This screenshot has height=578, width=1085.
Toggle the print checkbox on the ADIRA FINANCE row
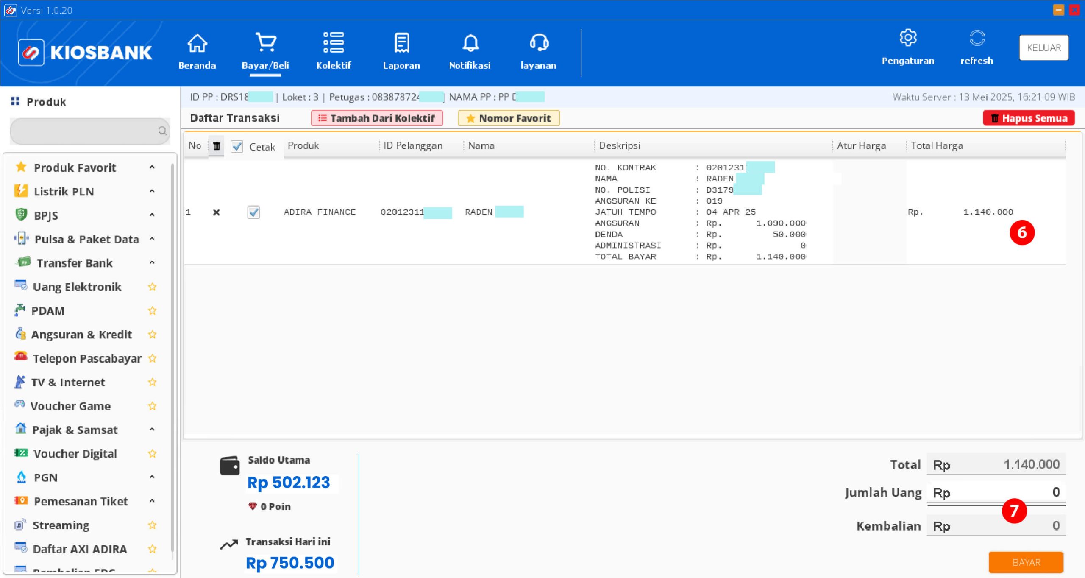[253, 212]
